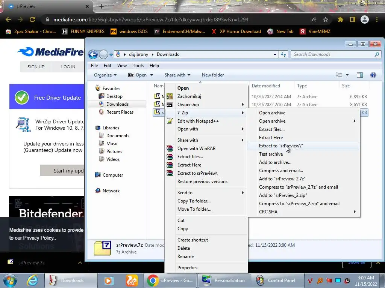Screen dimensions: 385x288
Task: Refresh the Downloads folder address bar
Action: point(283,54)
